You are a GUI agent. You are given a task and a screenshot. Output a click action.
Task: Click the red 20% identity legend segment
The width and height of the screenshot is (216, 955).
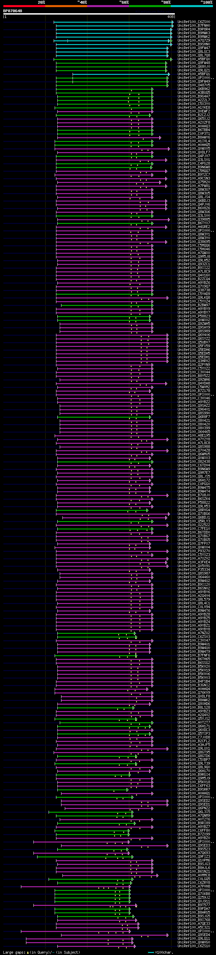point(24,6)
